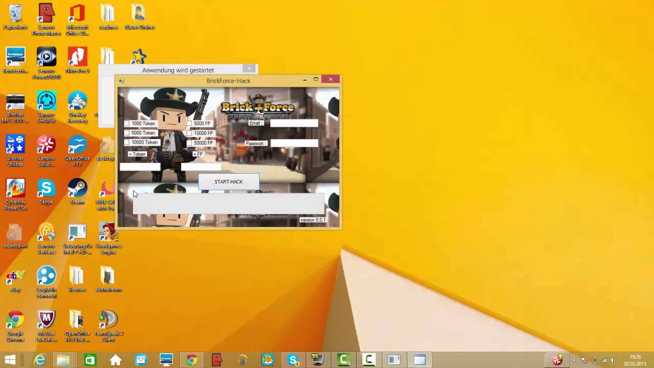Select the Neuer Ordner folder
Screen dimensions: 654x368
[x=139, y=17]
